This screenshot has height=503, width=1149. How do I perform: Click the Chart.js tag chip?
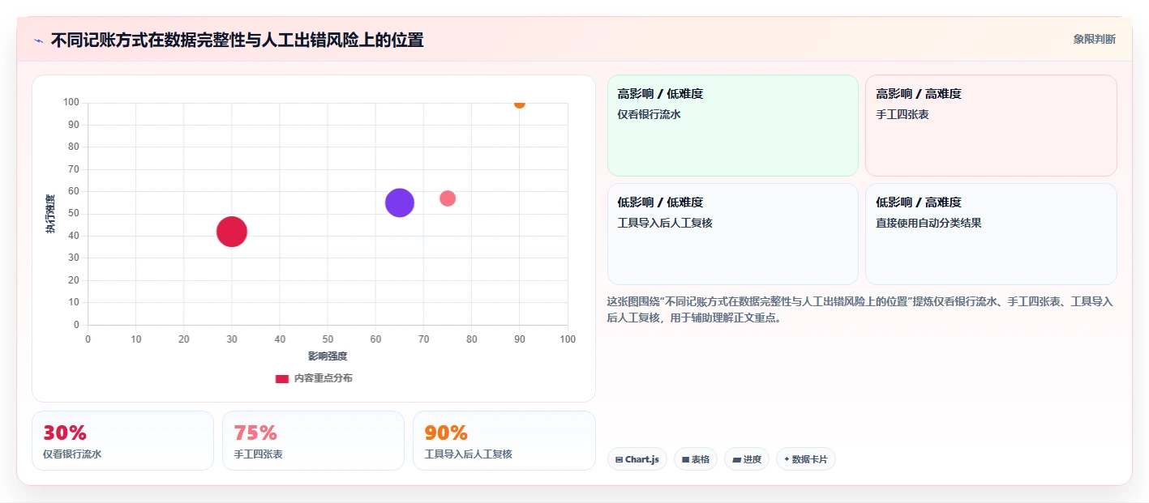click(637, 459)
